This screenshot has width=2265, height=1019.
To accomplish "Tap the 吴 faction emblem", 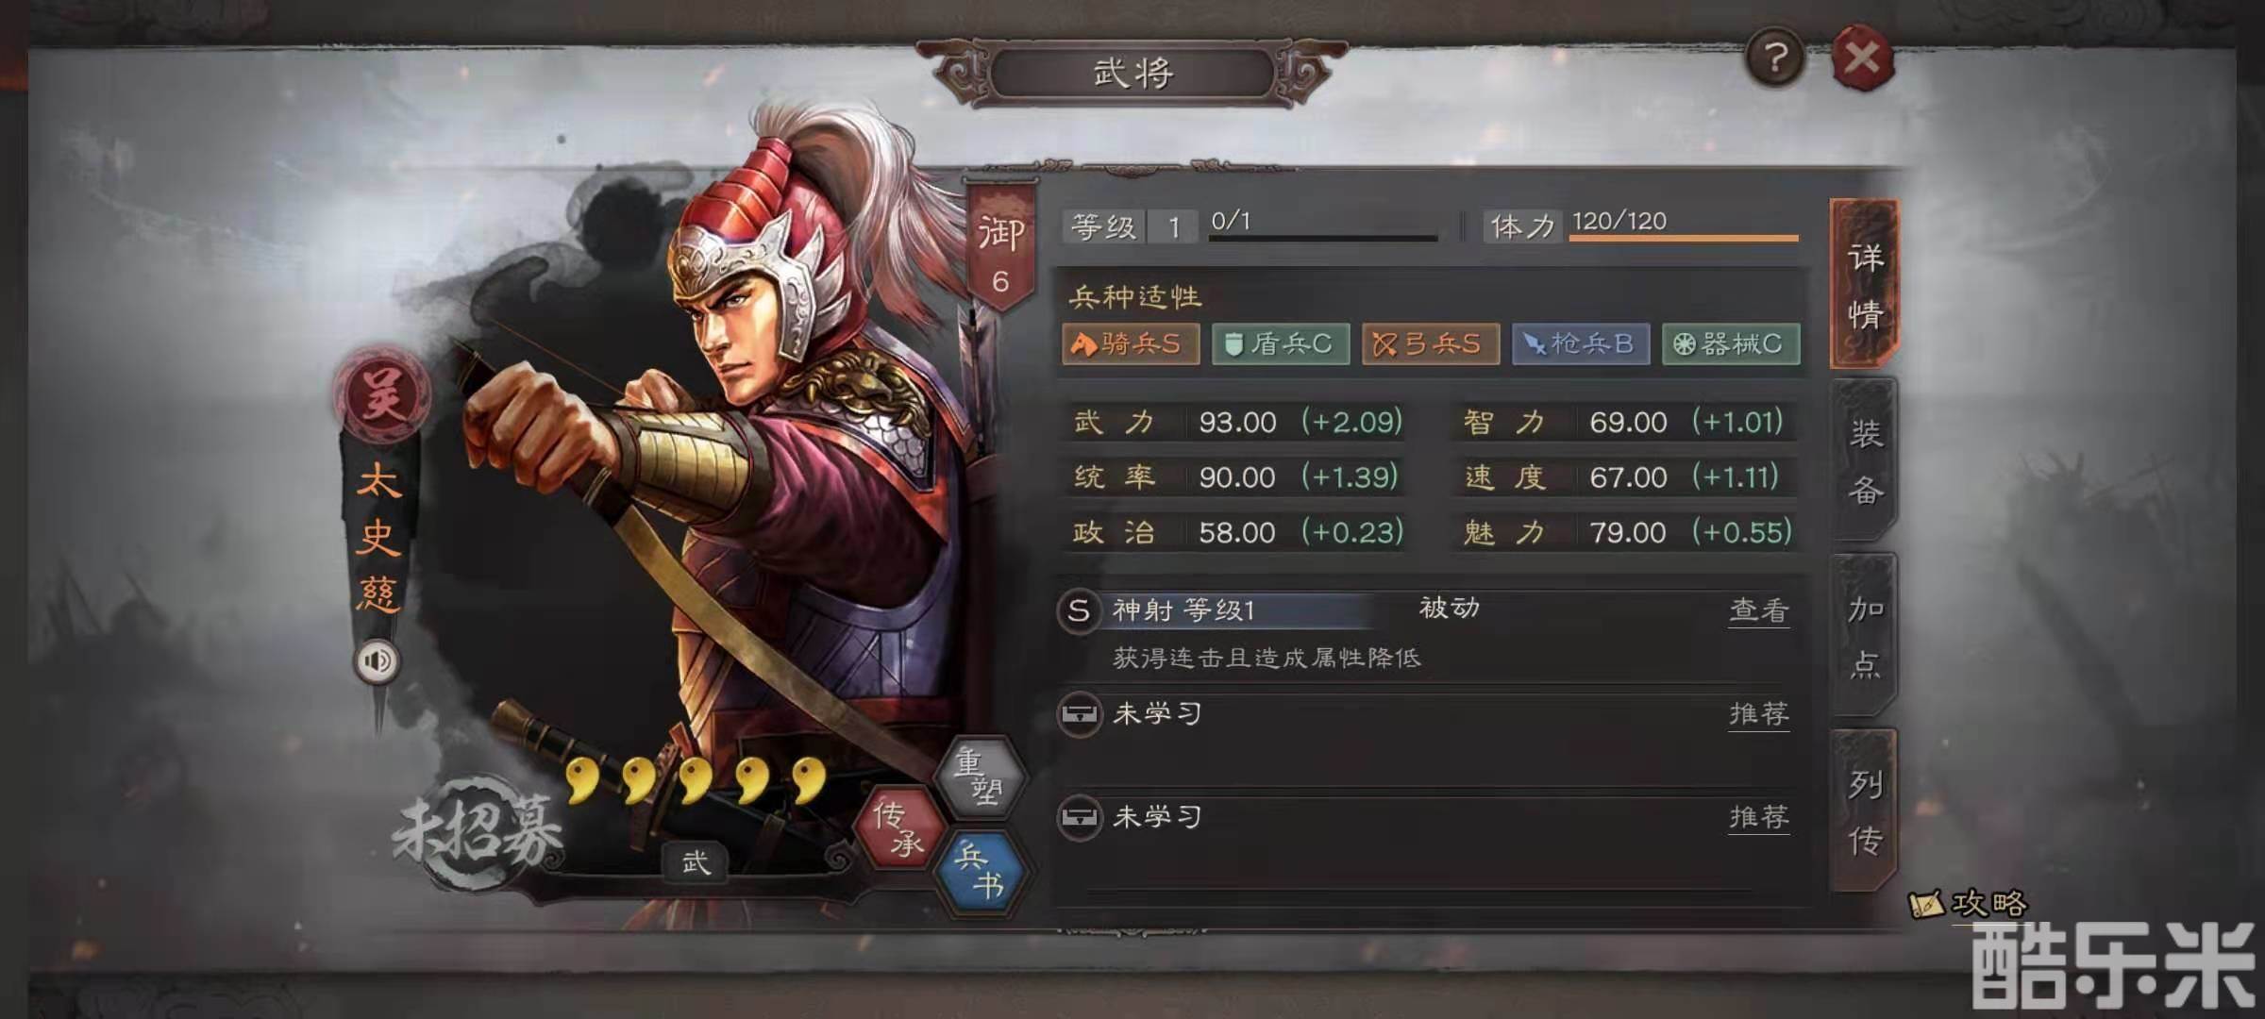I will 382,394.
